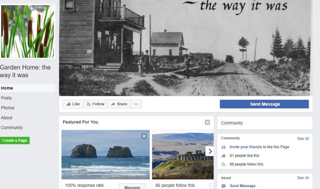The height and width of the screenshot is (189, 320).
Task: Open the three-dots more options menu
Action: pyautogui.click(x=136, y=104)
